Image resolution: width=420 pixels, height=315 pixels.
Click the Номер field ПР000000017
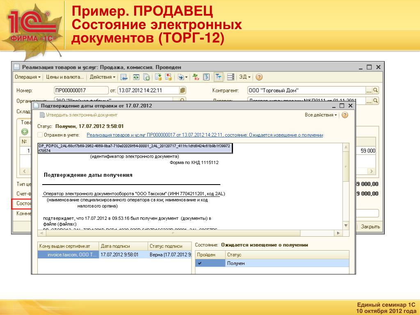click(x=81, y=90)
